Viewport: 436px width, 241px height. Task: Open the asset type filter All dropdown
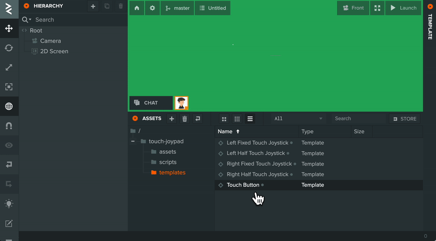298,118
